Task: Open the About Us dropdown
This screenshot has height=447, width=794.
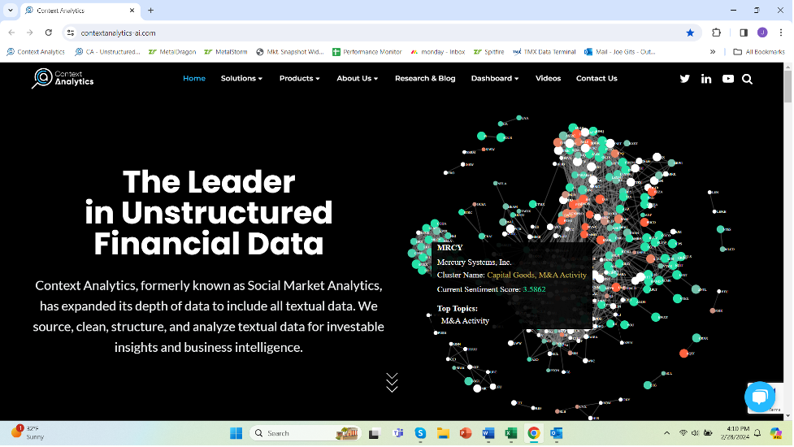Action: tap(357, 79)
